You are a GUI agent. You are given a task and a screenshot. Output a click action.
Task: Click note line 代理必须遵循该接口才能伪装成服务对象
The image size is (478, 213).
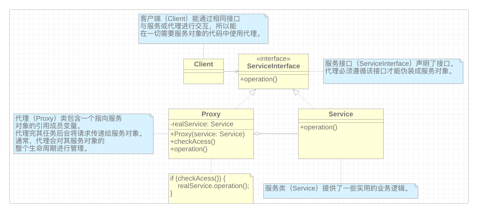389,71
